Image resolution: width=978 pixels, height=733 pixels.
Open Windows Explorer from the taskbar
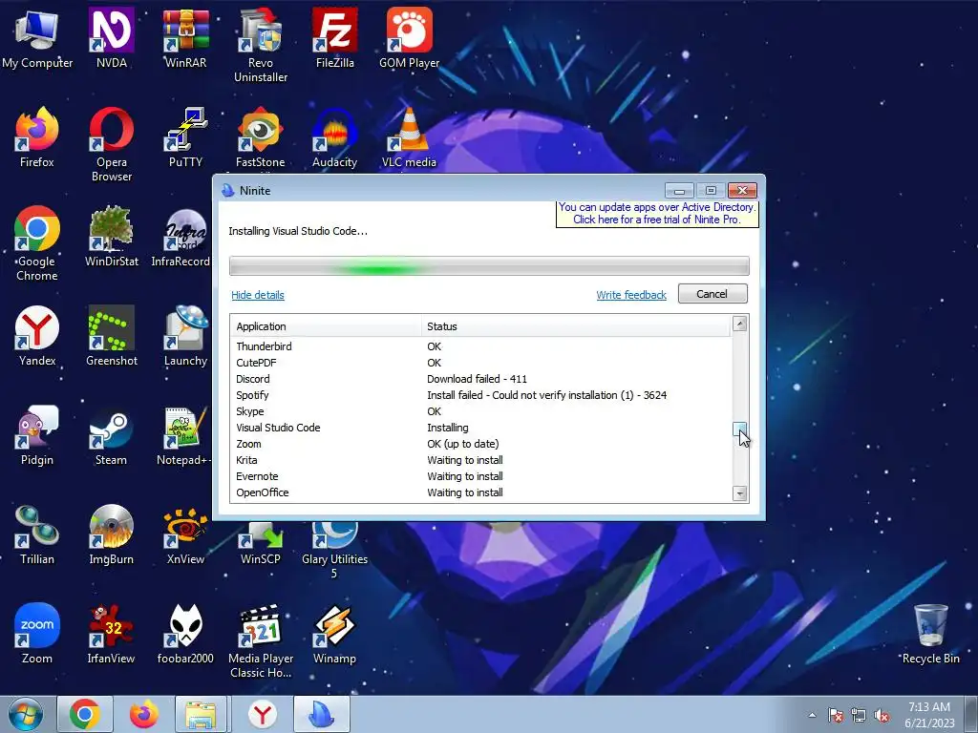(x=202, y=714)
